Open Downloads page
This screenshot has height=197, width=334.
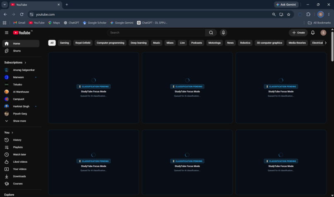21,176
